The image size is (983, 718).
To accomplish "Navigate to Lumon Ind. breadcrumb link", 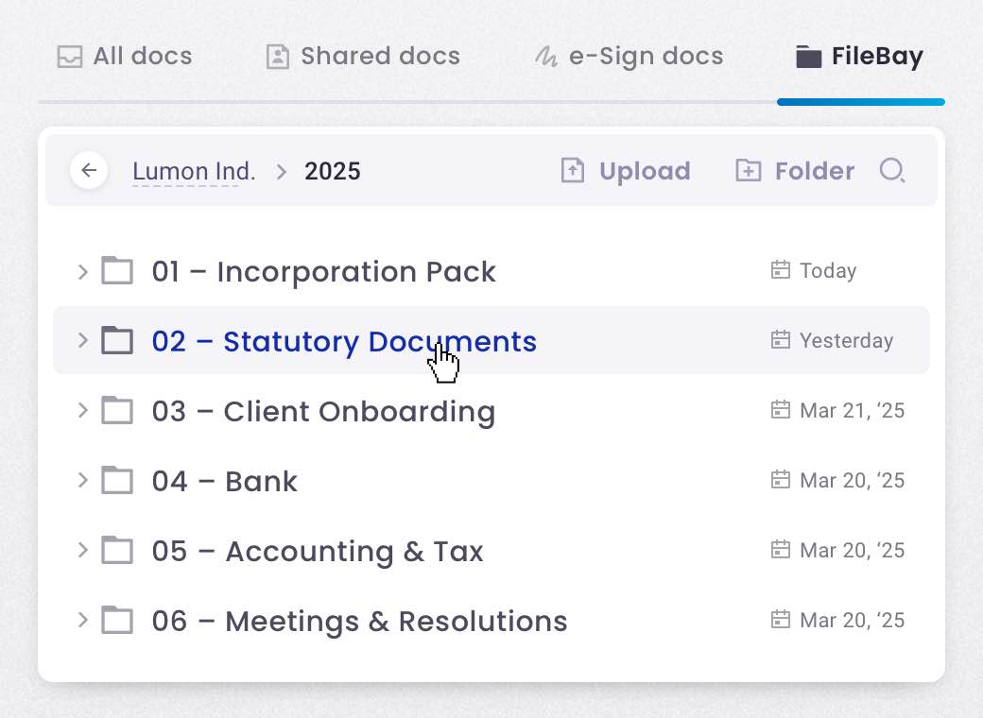I will click(194, 171).
